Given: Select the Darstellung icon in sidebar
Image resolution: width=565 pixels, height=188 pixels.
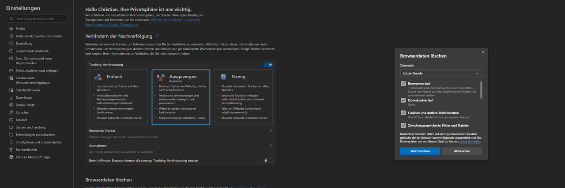Looking at the screenshot, I should (x=11, y=44).
